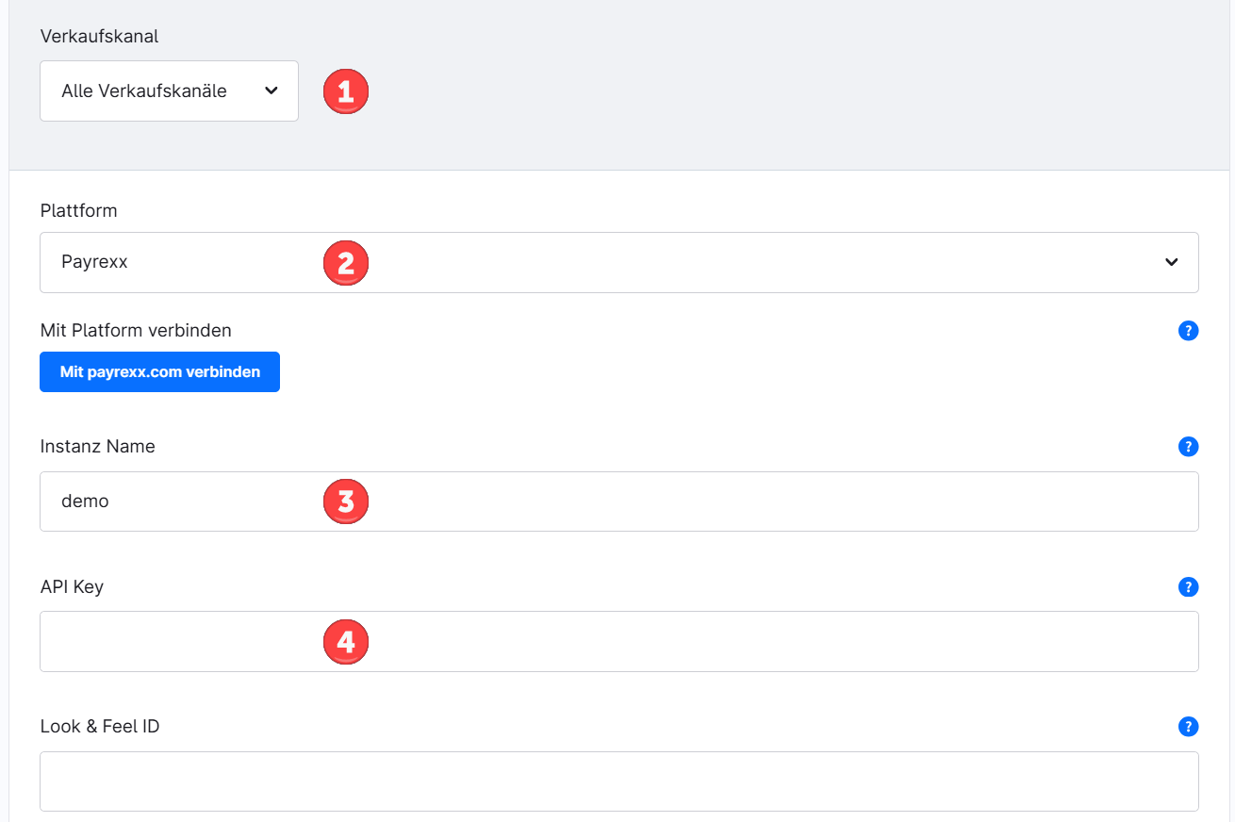Click the red number 1 marker
Image resolution: width=1235 pixels, height=822 pixels.
(x=346, y=91)
